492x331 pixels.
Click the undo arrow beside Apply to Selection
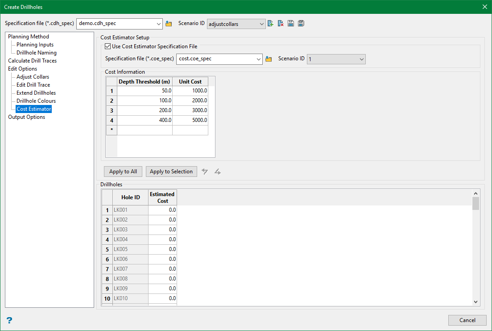click(205, 172)
